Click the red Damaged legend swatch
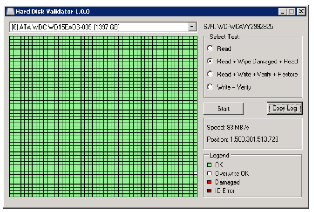The width and height of the screenshot is (314, 212). pos(210,182)
